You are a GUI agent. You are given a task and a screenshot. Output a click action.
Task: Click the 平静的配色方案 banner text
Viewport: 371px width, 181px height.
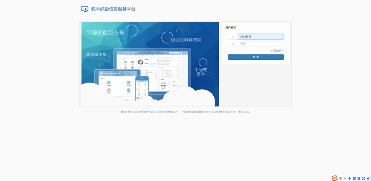(x=105, y=33)
